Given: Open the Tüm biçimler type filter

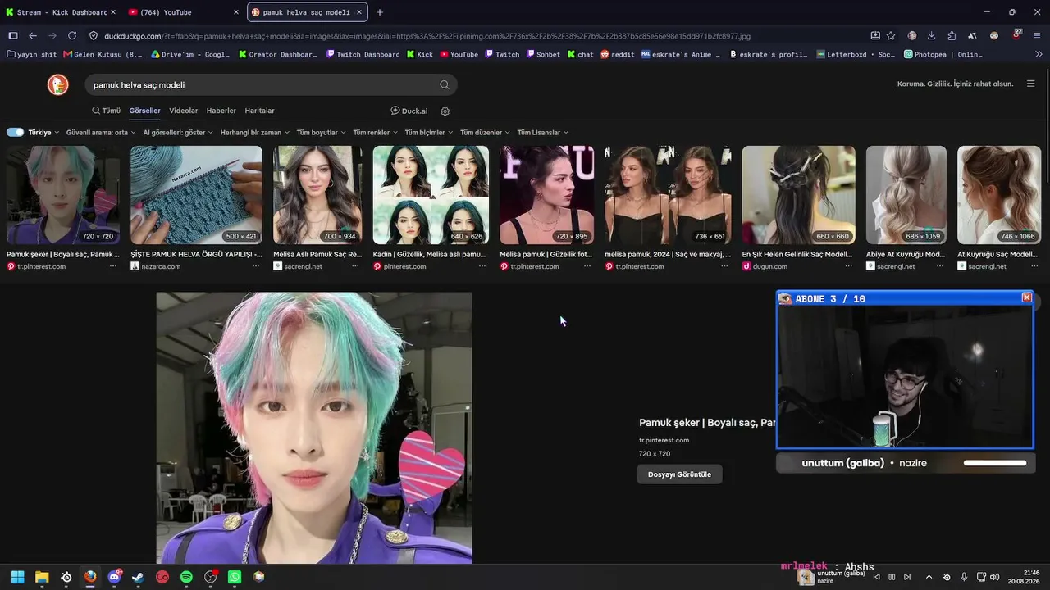Looking at the screenshot, I should tap(429, 133).
